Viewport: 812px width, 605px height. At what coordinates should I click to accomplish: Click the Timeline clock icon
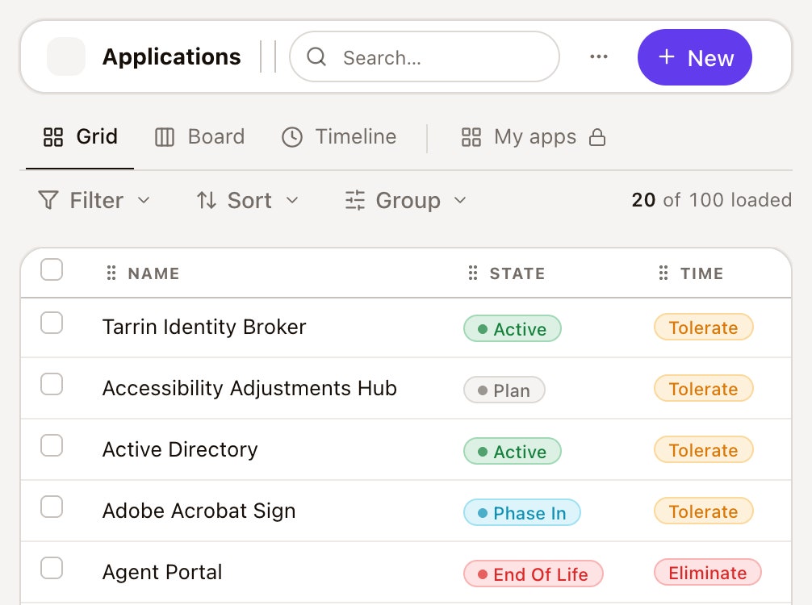pos(292,137)
